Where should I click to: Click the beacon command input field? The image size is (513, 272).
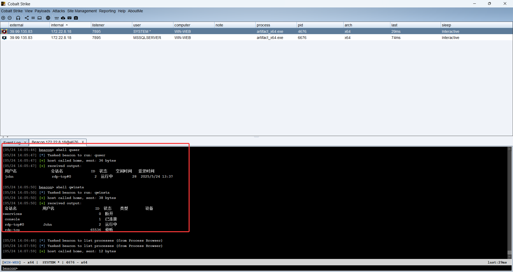[x=265, y=268]
